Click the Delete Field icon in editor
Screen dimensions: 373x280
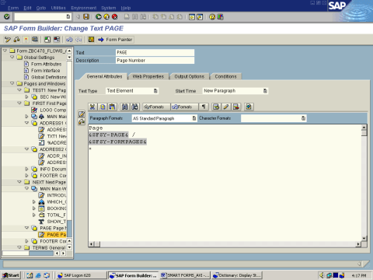236,107
